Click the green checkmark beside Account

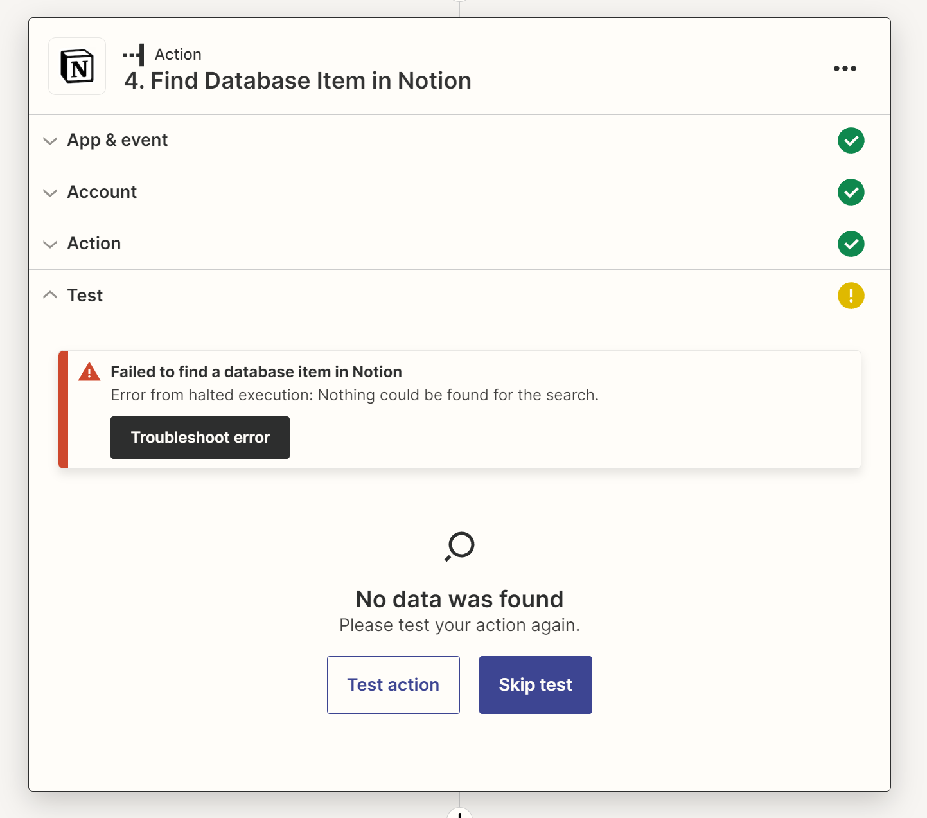point(851,192)
